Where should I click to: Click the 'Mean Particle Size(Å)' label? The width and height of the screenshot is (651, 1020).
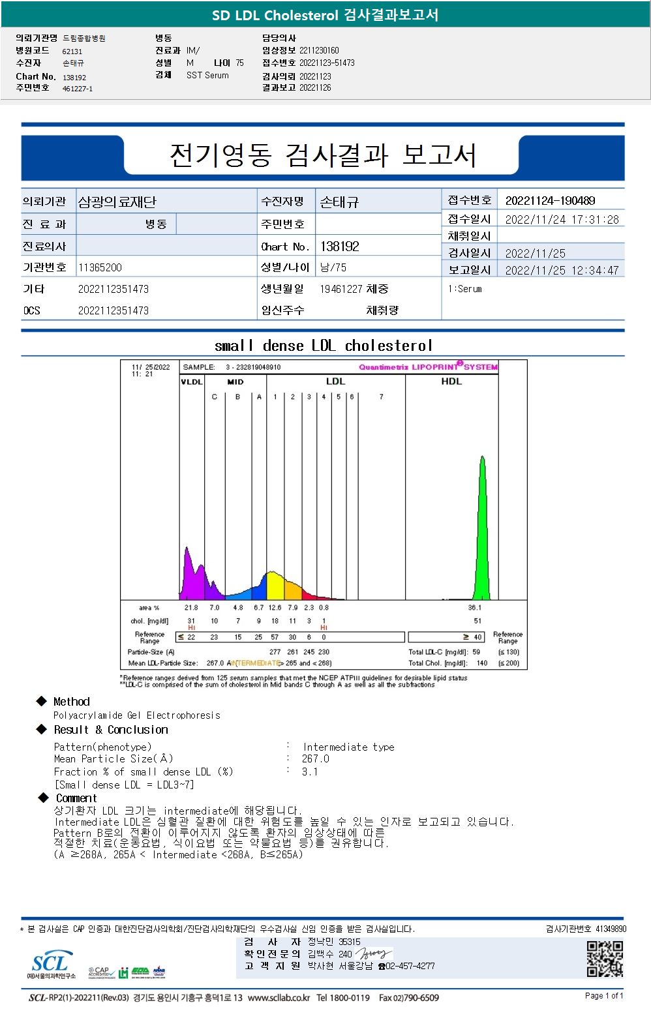click(x=114, y=759)
